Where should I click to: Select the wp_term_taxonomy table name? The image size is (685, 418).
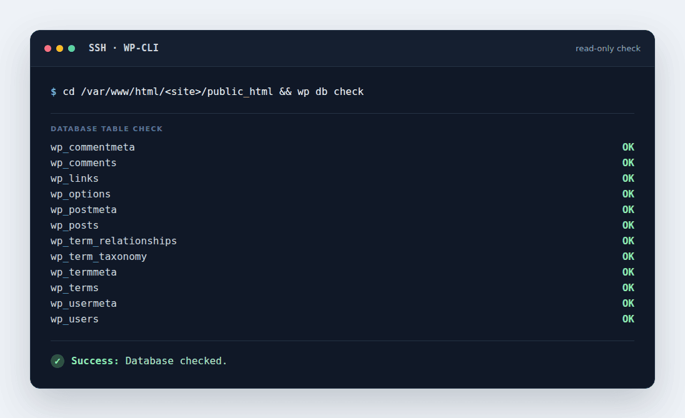point(99,256)
